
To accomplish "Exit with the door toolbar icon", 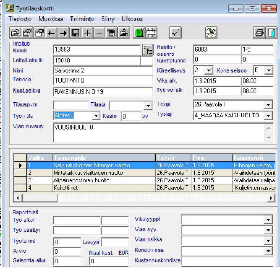I will (x=272, y=33).
